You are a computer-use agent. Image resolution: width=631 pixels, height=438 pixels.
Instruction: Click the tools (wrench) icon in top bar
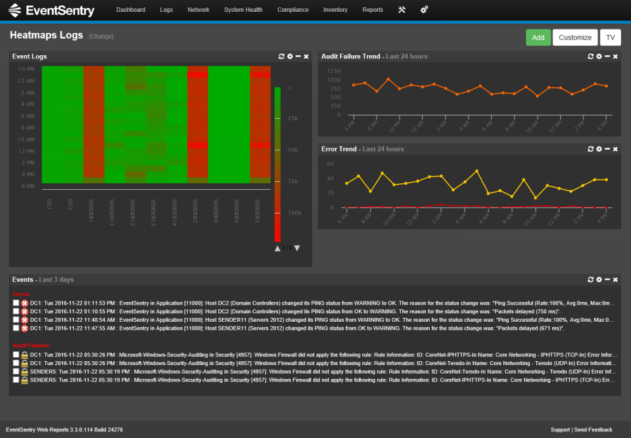pyautogui.click(x=402, y=10)
